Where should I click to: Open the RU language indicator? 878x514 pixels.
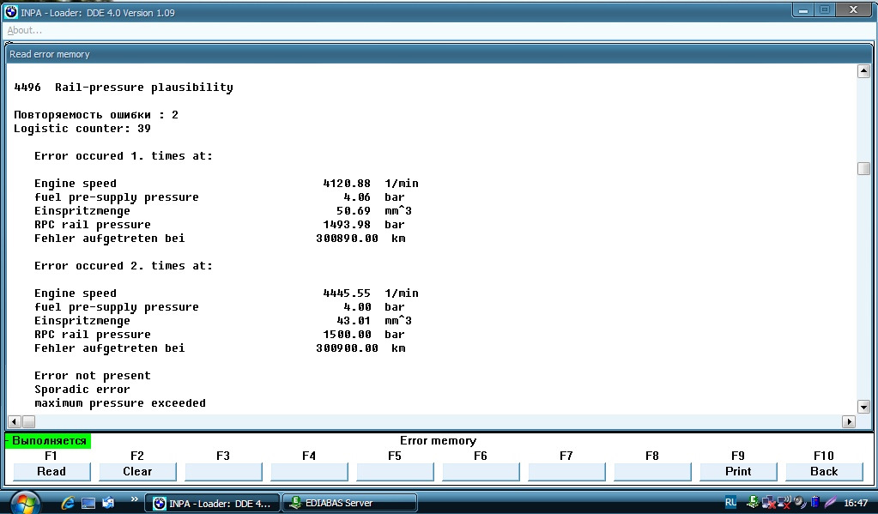click(x=730, y=502)
